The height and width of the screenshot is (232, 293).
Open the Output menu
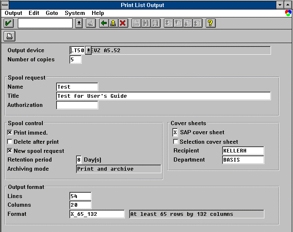tap(13, 13)
